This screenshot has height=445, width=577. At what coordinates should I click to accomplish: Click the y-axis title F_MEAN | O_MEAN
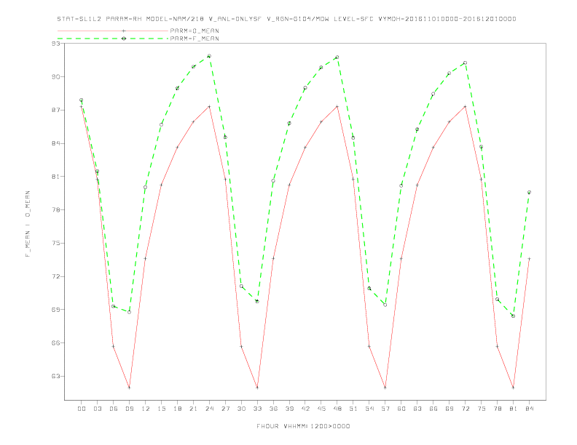point(28,224)
